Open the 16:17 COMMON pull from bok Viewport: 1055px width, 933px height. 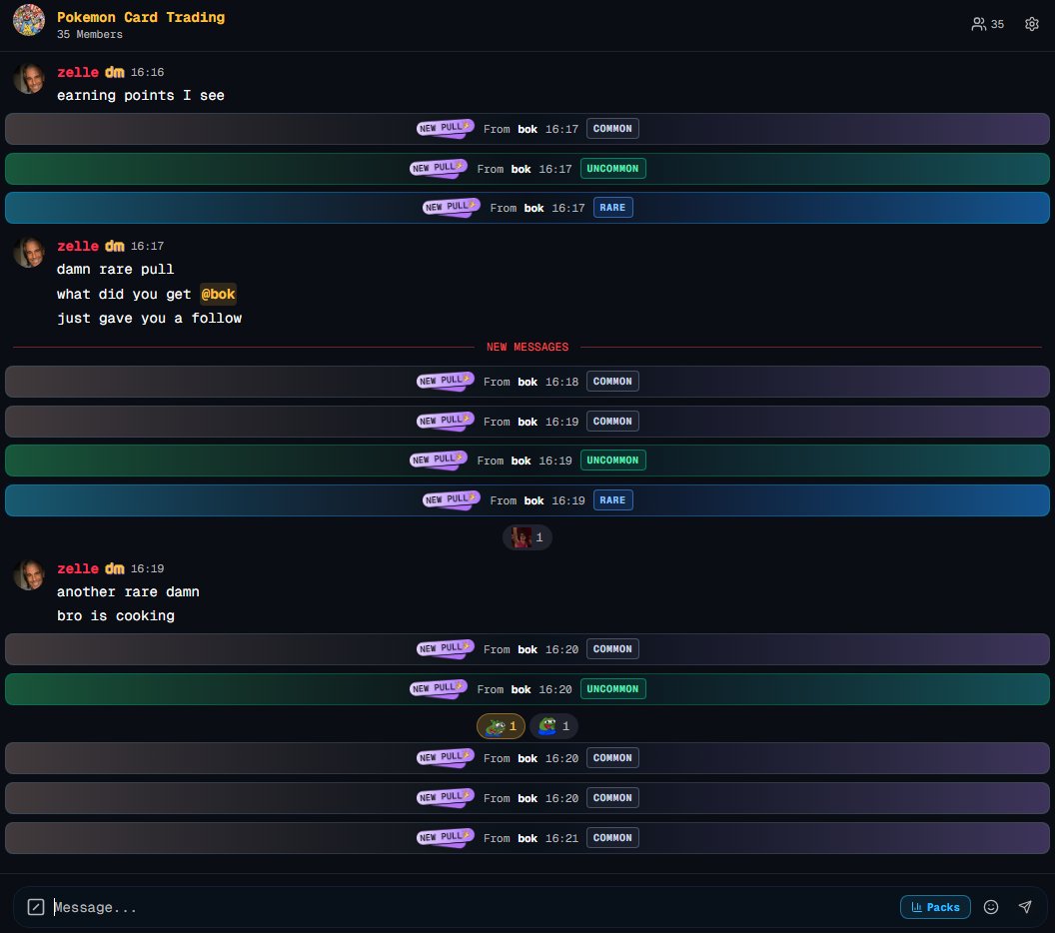tap(527, 129)
